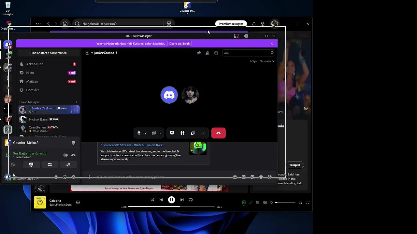Open Spotify queue icon

pyautogui.click(x=258, y=202)
